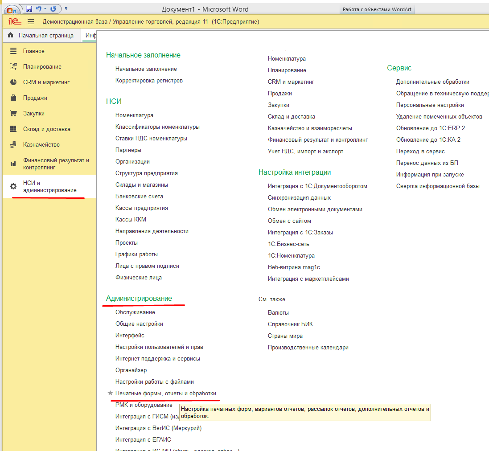
Task: Open Персональные настройки
Action: (x=430, y=105)
